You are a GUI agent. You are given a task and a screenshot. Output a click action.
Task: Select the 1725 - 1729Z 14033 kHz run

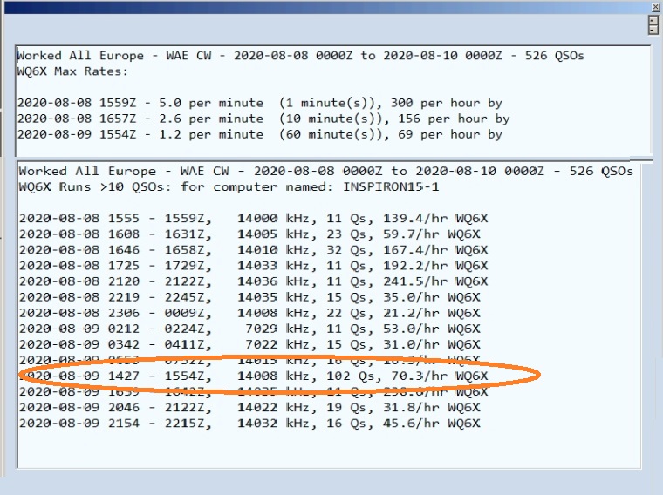click(x=253, y=266)
